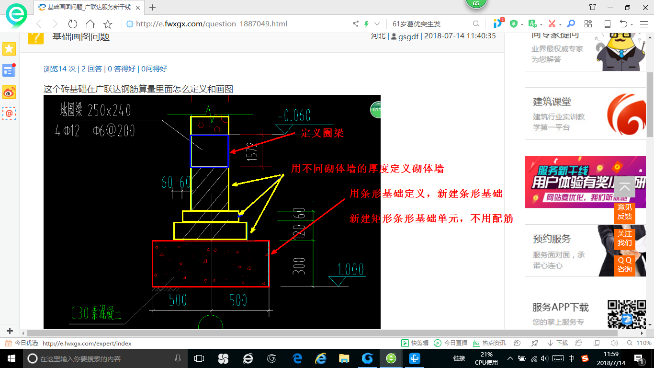Open the translate extension icon

(532, 23)
